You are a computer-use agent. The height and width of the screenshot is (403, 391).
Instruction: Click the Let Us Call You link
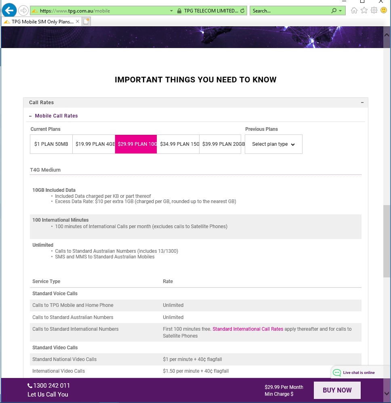(x=48, y=395)
